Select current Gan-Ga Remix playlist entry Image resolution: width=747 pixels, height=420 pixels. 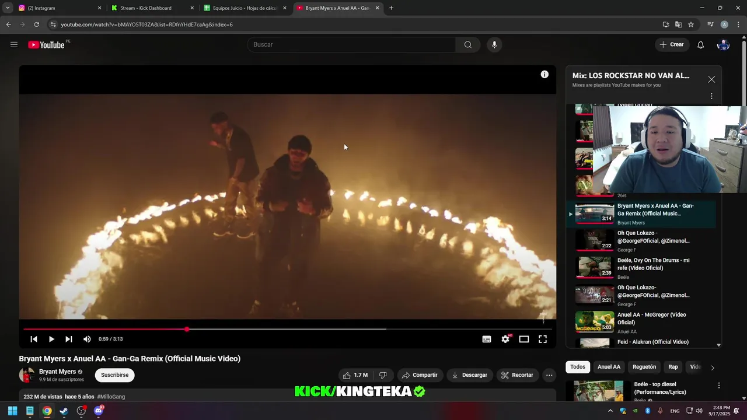pyautogui.click(x=640, y=214)
